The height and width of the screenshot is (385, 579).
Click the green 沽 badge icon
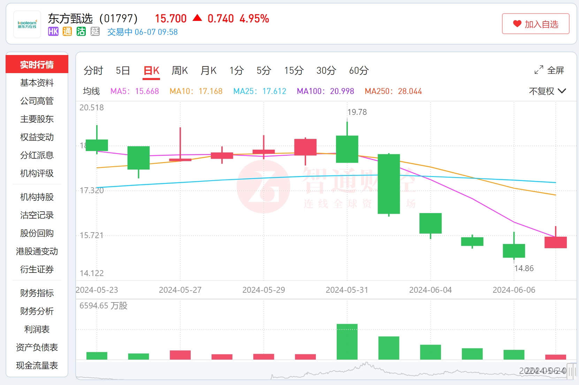(x=81, y=32)
